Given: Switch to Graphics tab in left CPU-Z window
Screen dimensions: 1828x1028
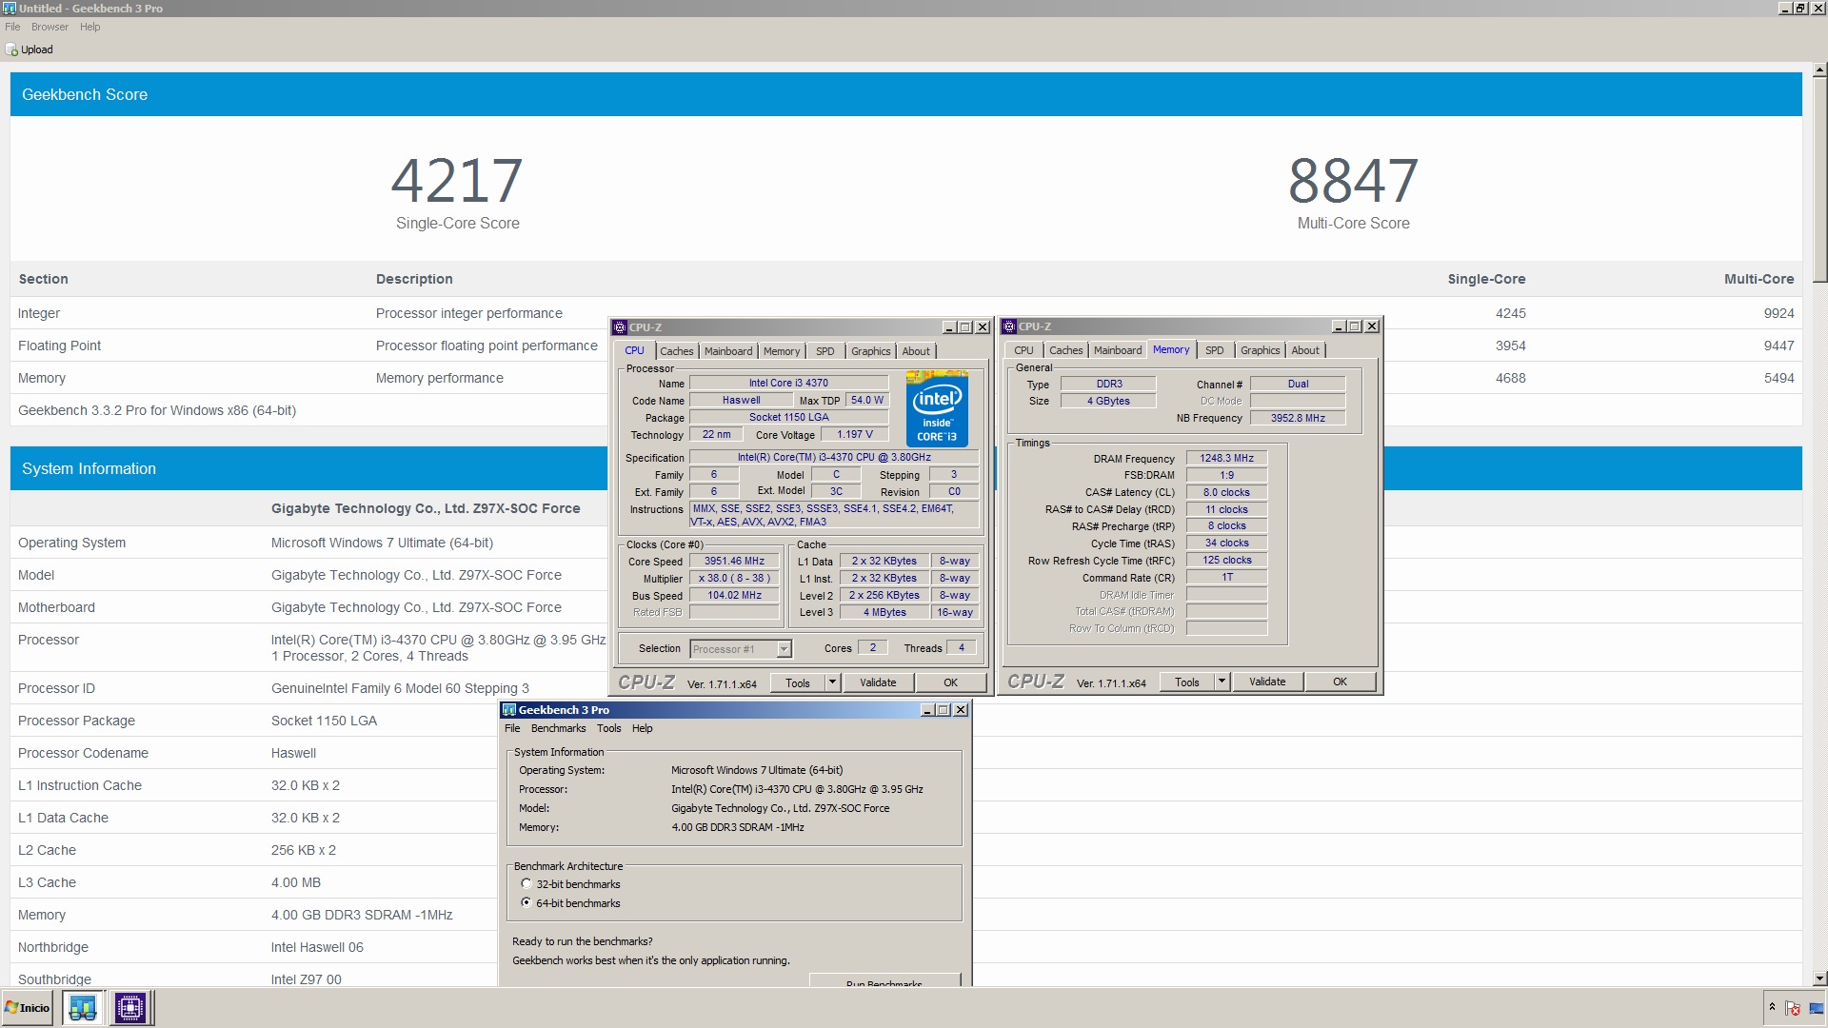Looking at the screenshot, I should point(871,351).
